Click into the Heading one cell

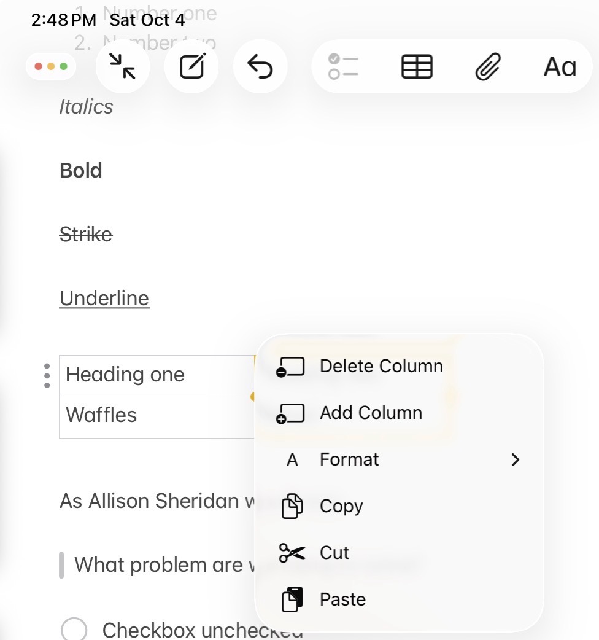click(125, 374)
